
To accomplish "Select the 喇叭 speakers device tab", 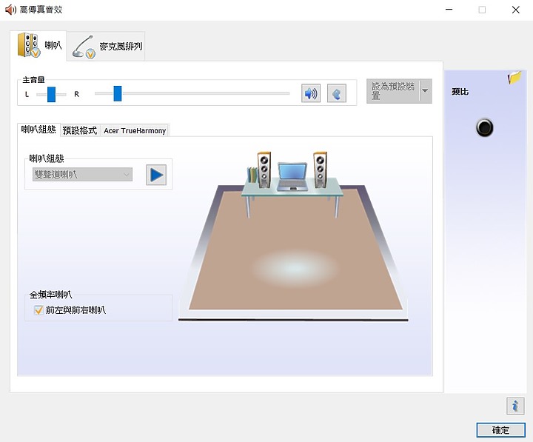I will tap(38, 46).
